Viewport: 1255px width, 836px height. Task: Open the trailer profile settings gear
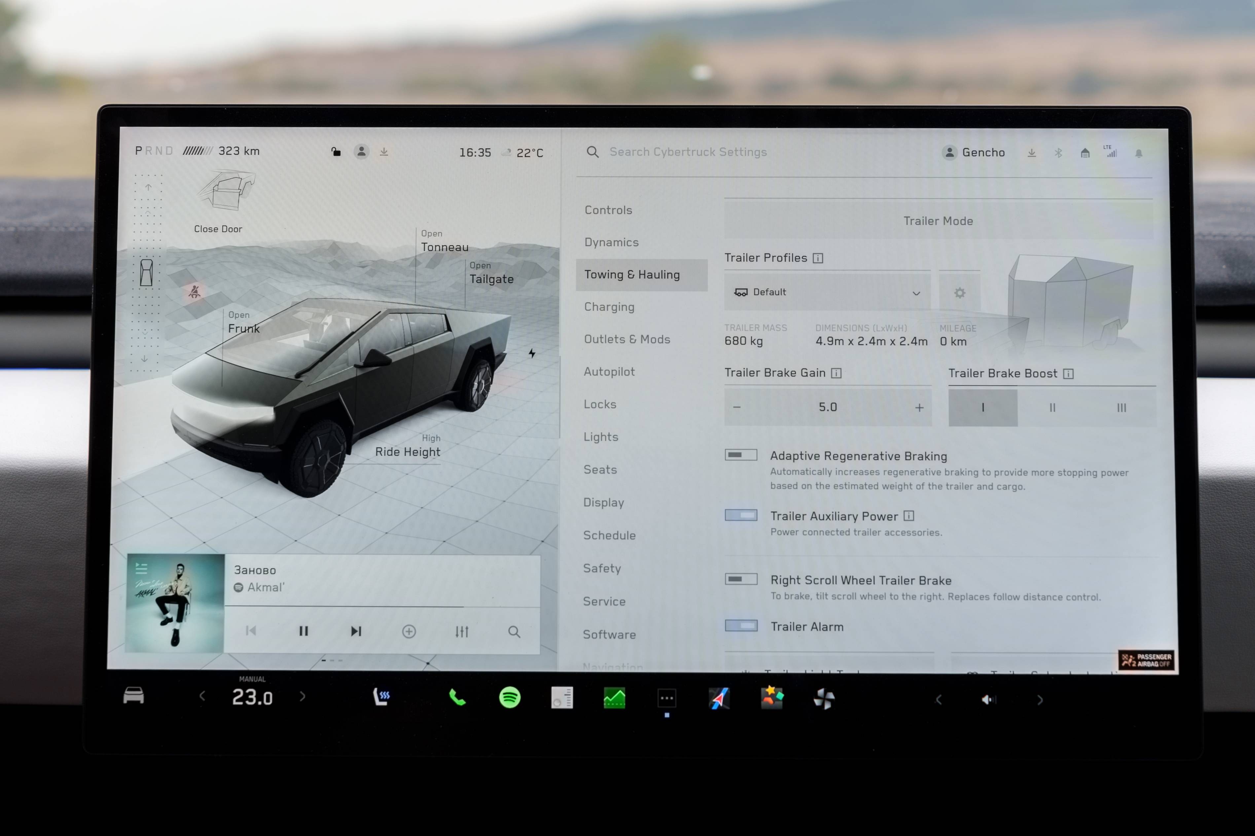pos(959,293)
